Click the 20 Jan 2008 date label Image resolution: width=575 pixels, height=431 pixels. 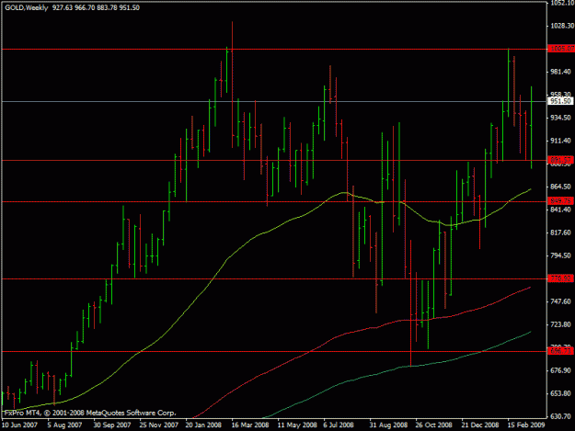point(203,425)
